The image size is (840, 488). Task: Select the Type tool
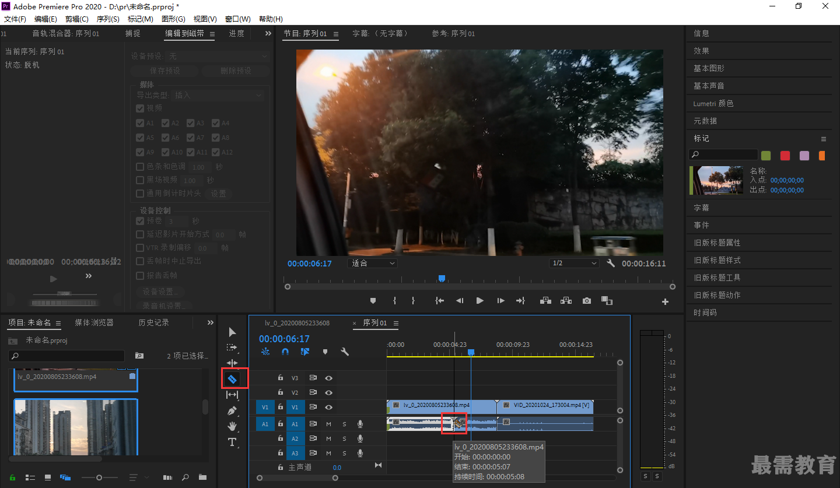232,442
